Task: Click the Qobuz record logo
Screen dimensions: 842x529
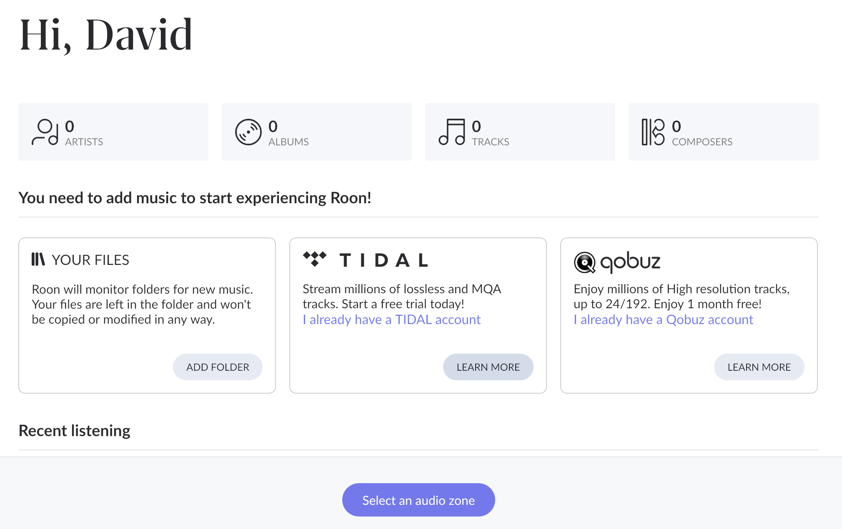Action: [x=584, y=262]
